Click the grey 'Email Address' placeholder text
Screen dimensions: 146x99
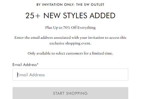[x=31, y=75]
